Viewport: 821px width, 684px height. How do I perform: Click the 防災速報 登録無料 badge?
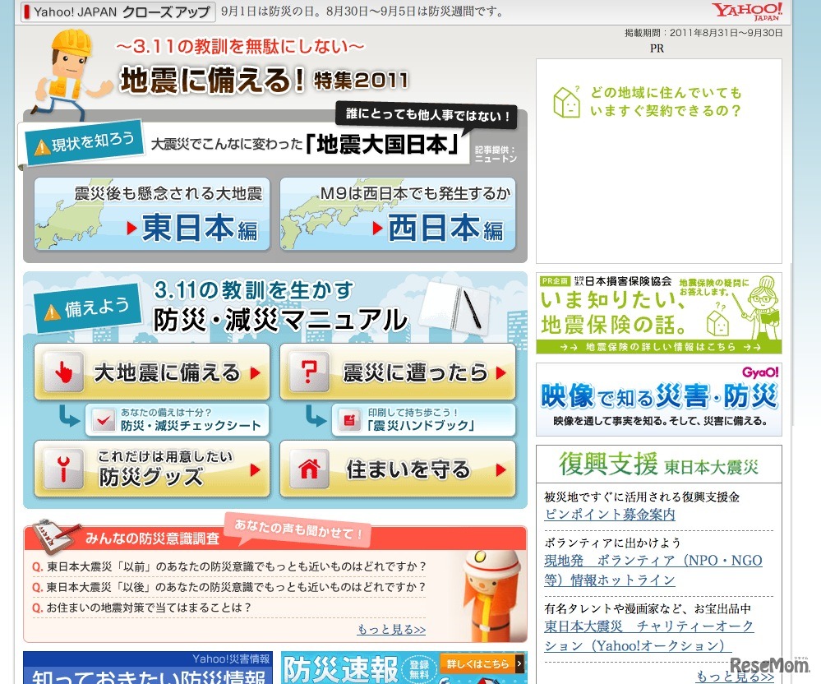[x=418, y=669]
